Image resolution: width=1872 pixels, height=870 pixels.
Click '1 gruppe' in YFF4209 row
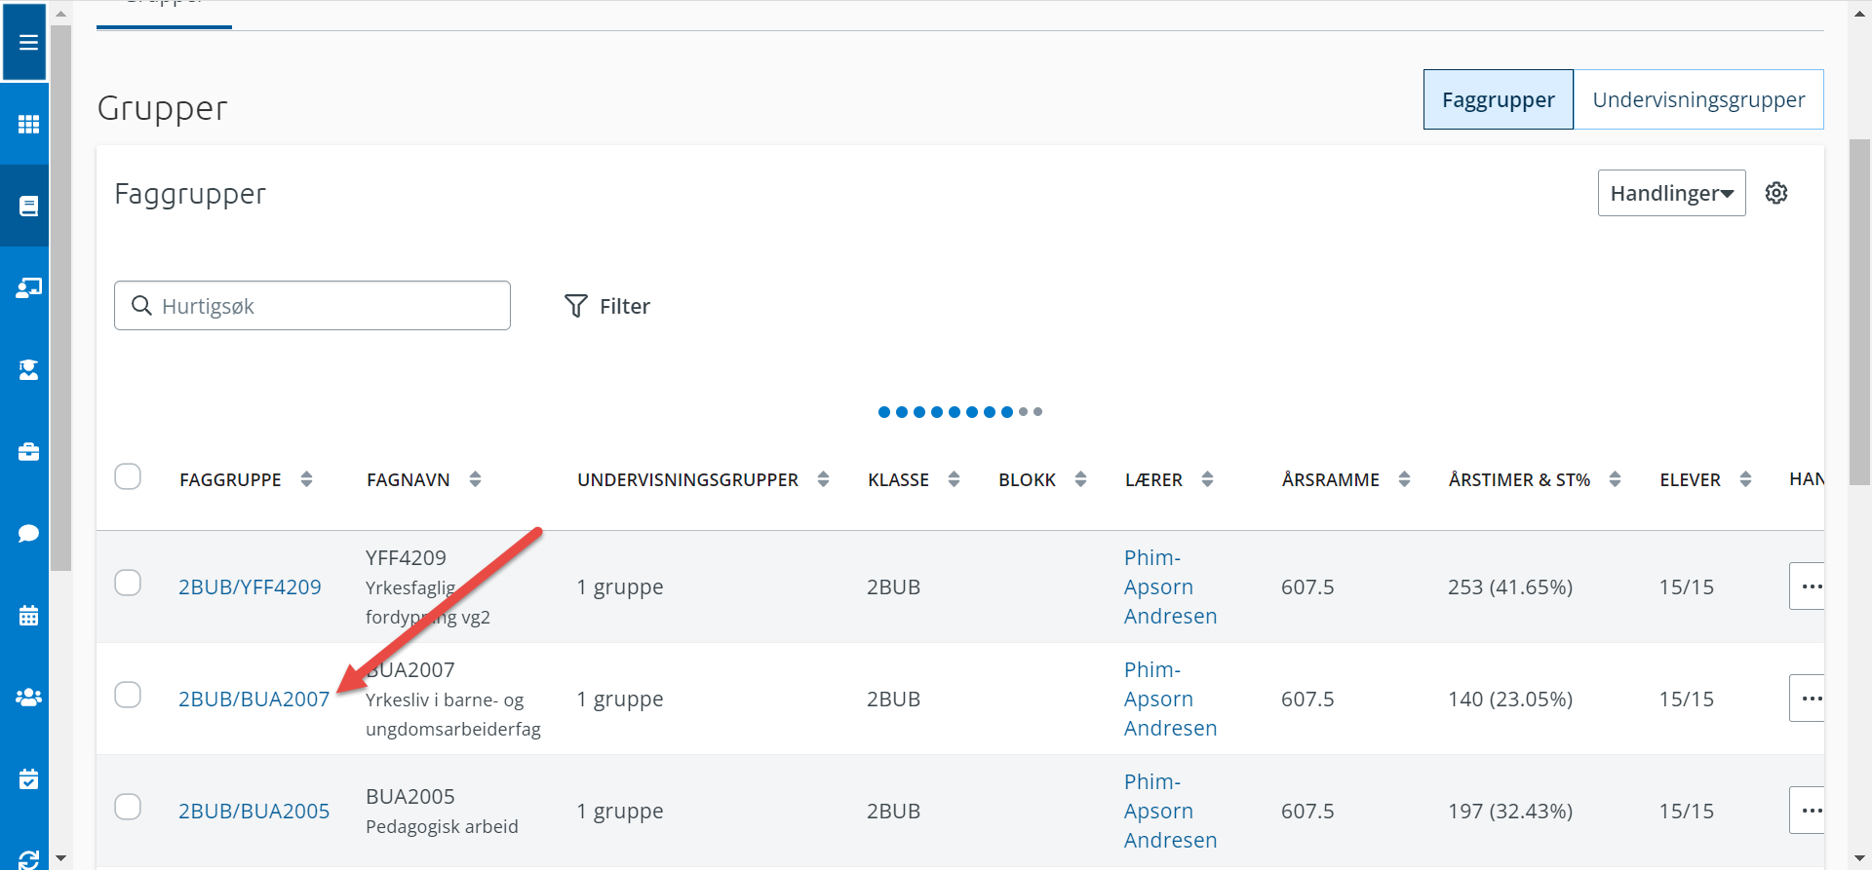620,586
